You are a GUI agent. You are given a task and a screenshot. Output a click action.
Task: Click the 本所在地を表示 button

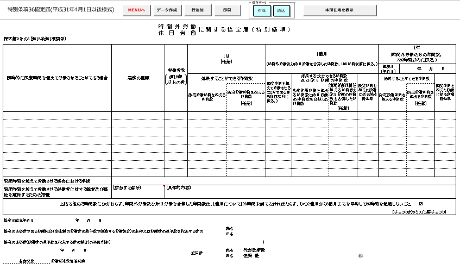340,10
